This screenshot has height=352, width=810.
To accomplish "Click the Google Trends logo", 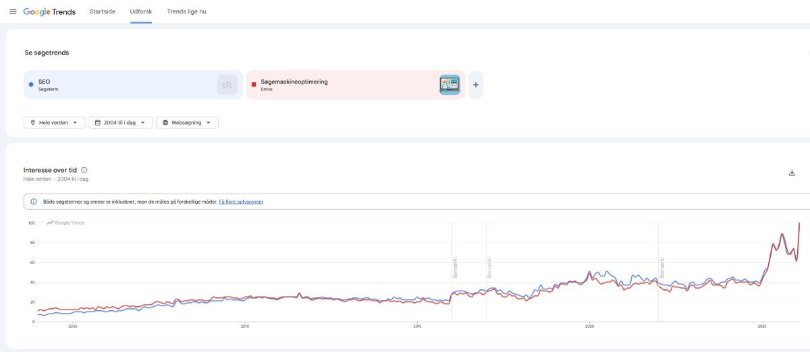I will pos(49,12).
